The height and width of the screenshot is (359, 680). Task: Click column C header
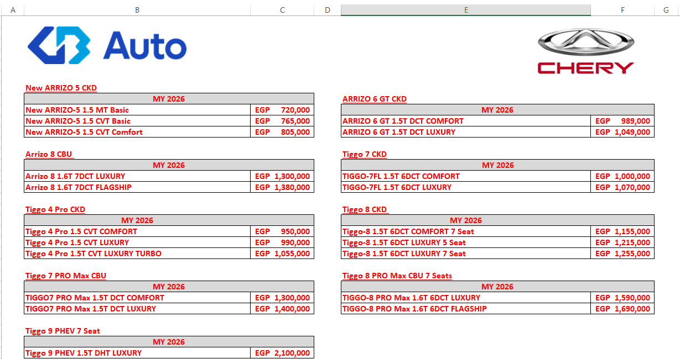[x=282, y=10]
